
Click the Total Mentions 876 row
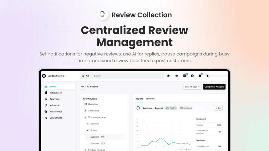point(209,146)
